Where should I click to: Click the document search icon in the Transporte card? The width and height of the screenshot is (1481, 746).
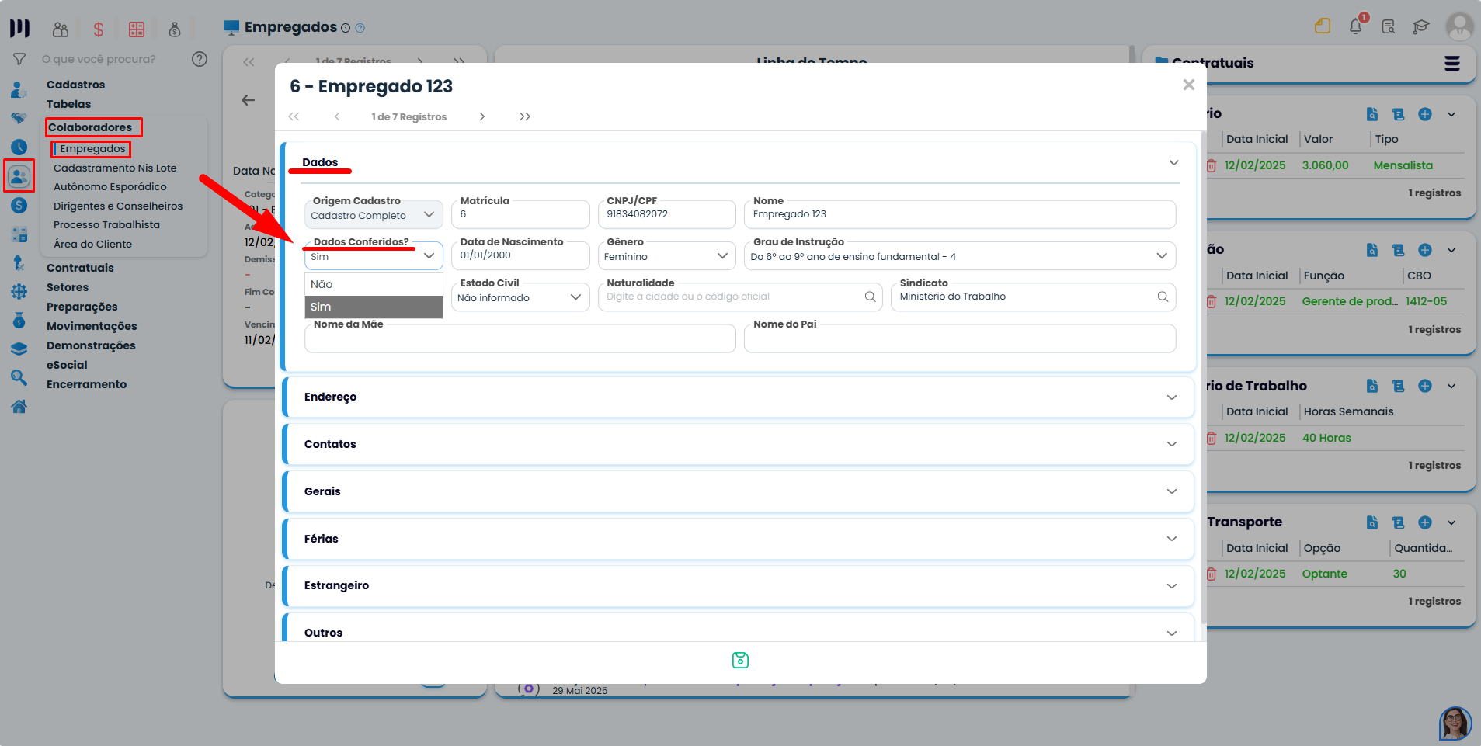pyautogui.click(x=1372, y=522)
